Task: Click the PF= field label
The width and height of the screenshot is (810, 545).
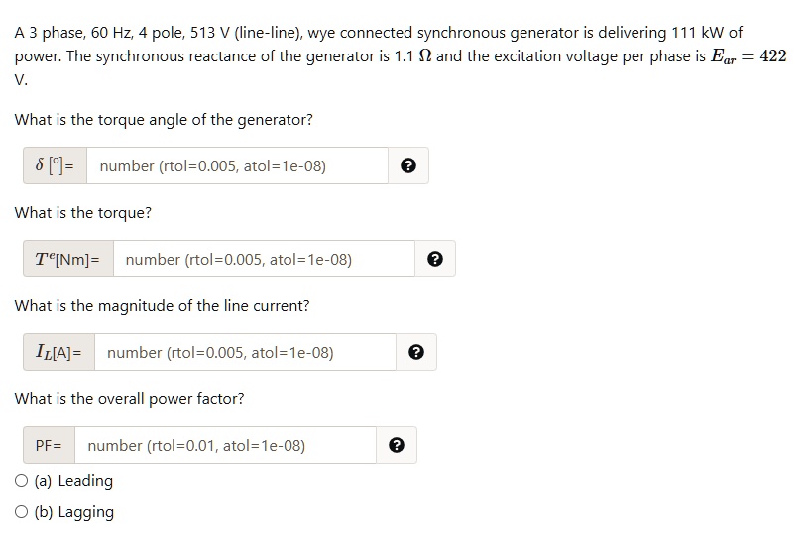Action: click(50, 446)
